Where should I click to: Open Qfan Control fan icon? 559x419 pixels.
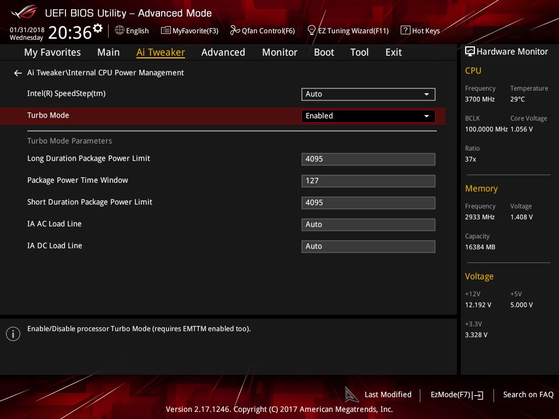point(235,31)
